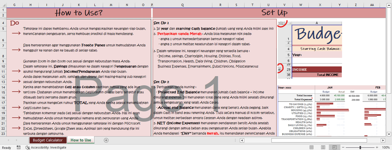Select row 4 header
This screenshot has height=150, width=392.
(x=3, y=23)
